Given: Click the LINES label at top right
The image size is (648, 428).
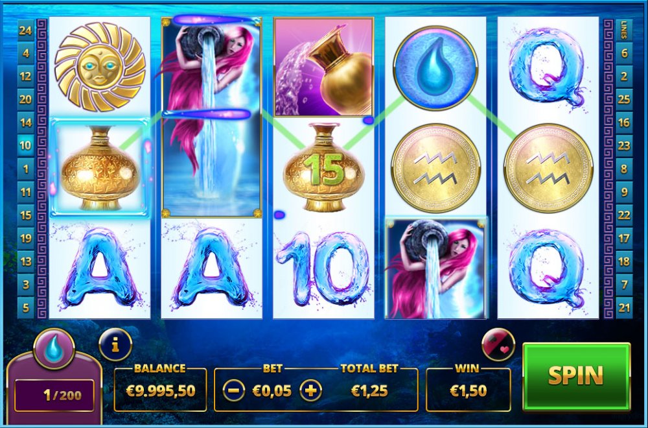Looking at the screenshot, I should click(624, 30).
